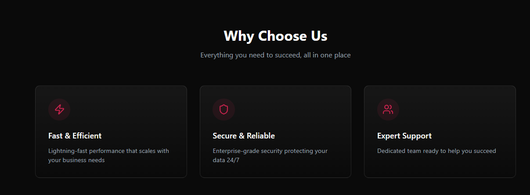Viewport: 530px width, 195px height.
Task: Click the users group support icon
Action: point(388,110)
